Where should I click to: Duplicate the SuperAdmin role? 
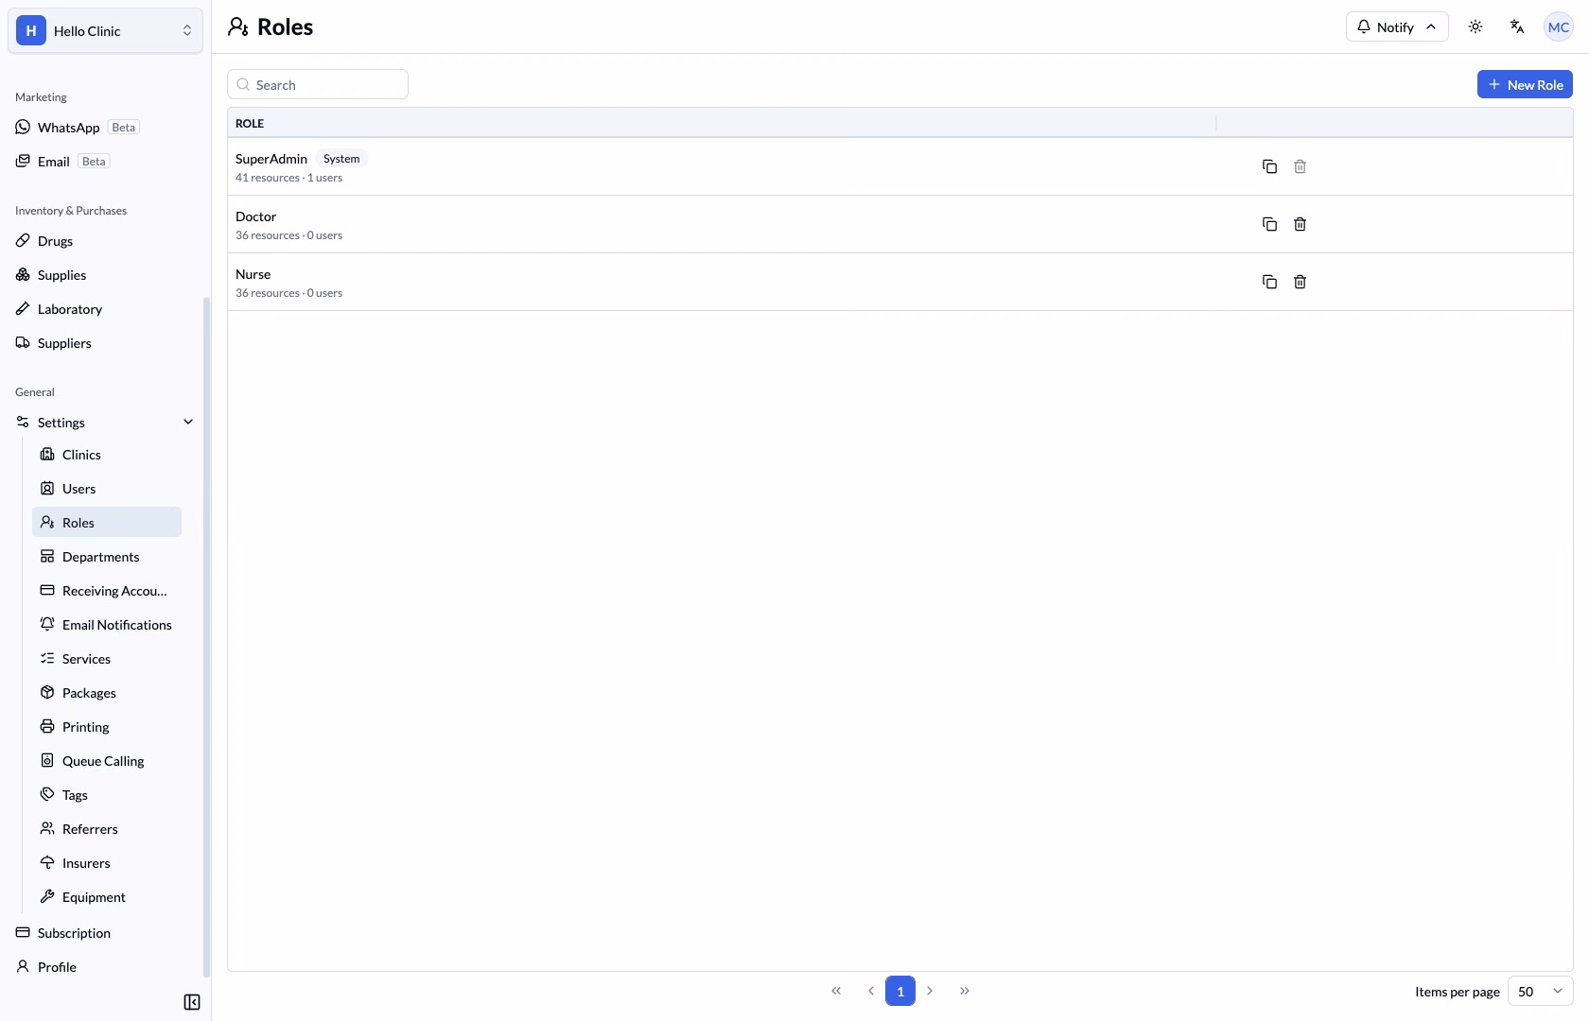tap(1269, 166)
